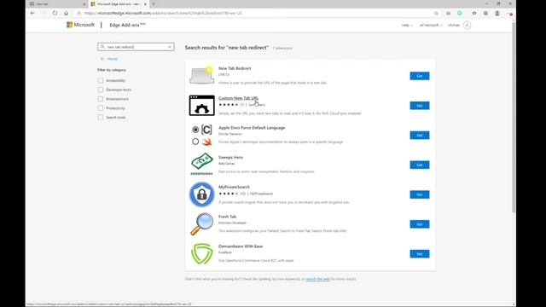Click the MyPrivateSearch star rating
This screenshot has width=546, height=307.
(x=229, y=194)
